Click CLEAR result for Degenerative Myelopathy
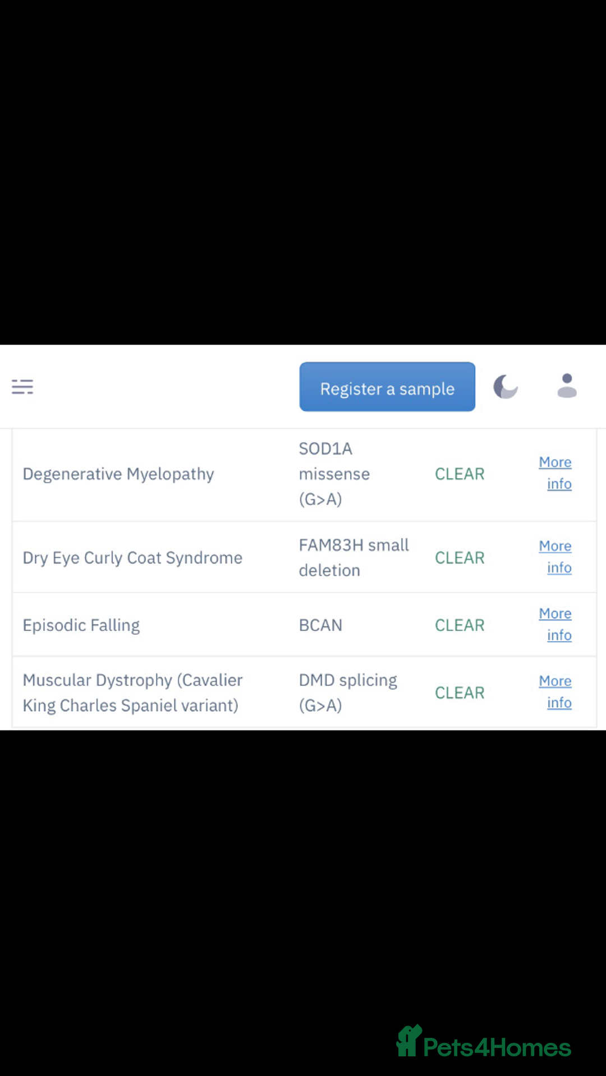 pos(460,474)
